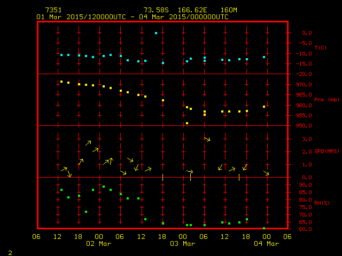Click the isolated cyan temperature point near 0.0
The height and width of the screenshot is (256, 342).
pyautogui.click(x=156, y=33)
